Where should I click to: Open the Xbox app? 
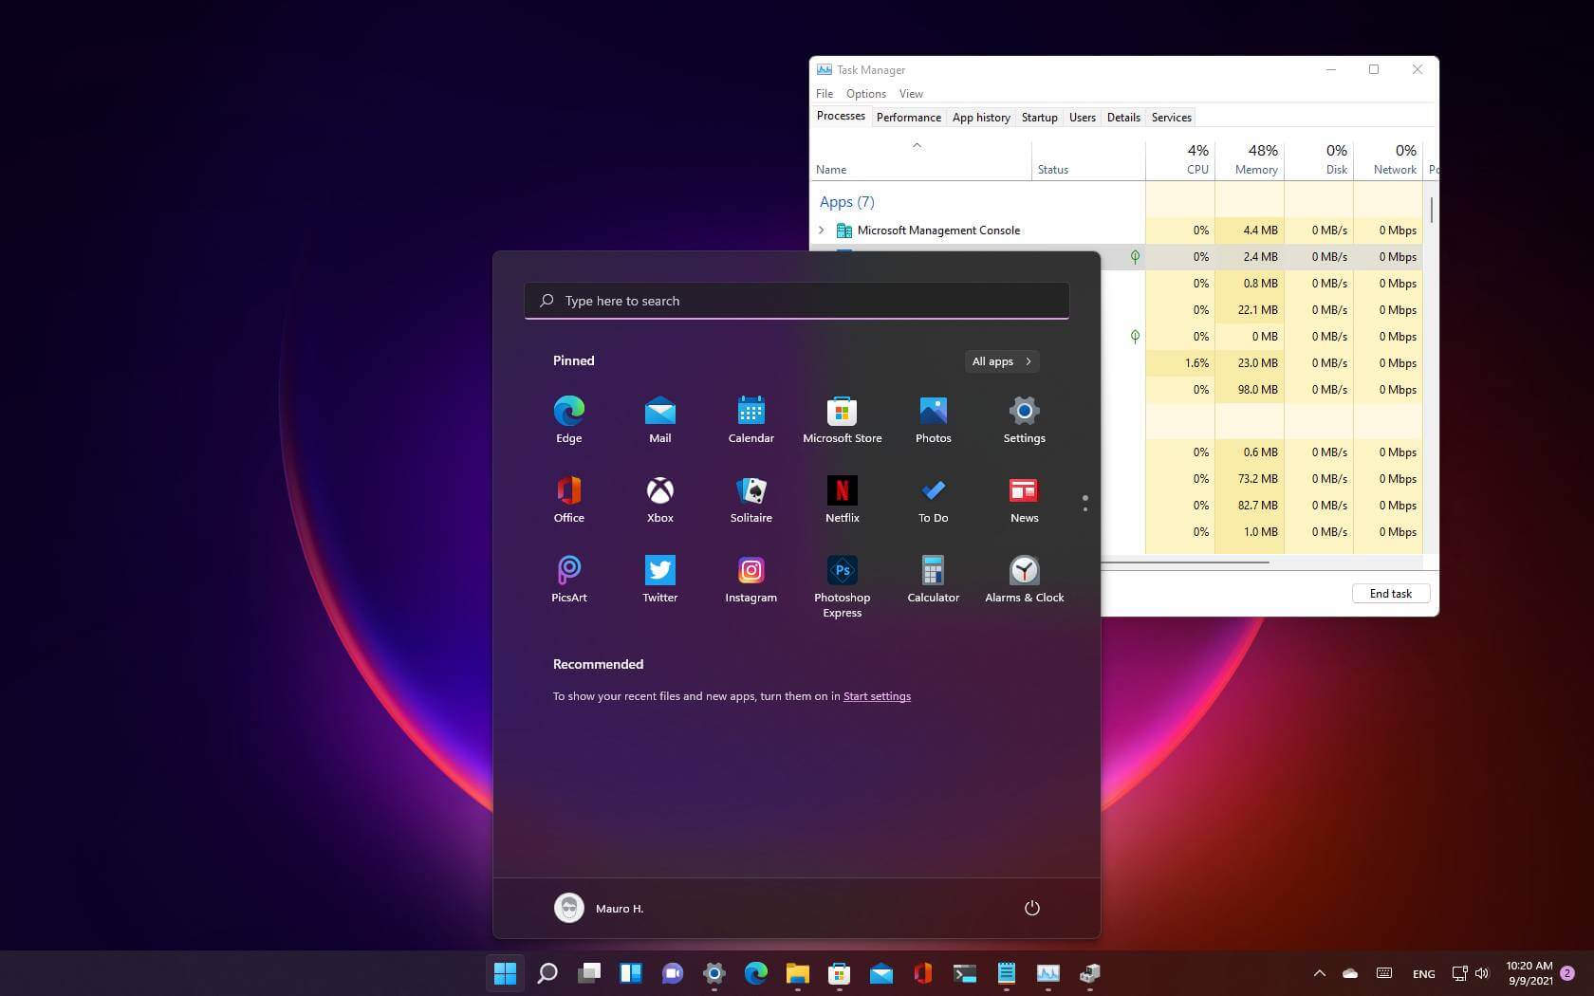click(x=659, y=498)
